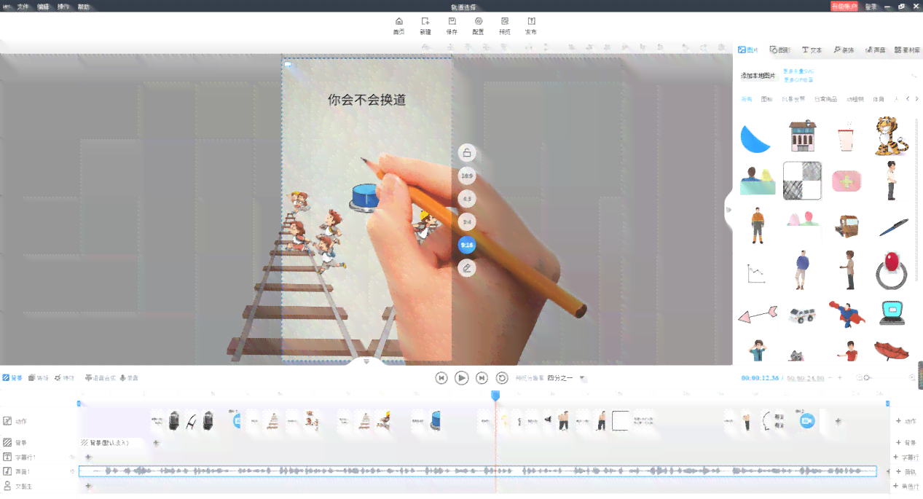Viewport: 923px width, 499px height.
Task: Insert the building house image
Action: (x=802, y=136)
